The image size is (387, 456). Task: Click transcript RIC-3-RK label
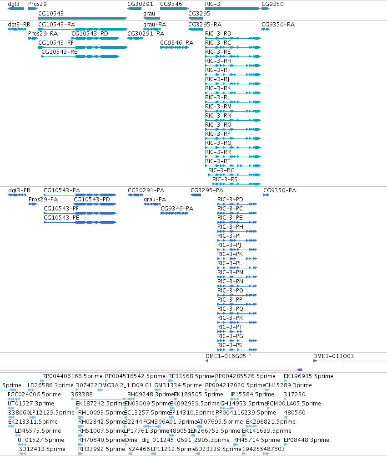tap(218, 88)
